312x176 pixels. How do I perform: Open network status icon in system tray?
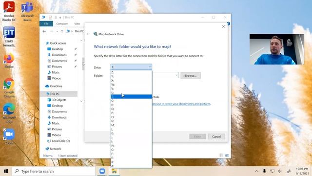[272, 171]
